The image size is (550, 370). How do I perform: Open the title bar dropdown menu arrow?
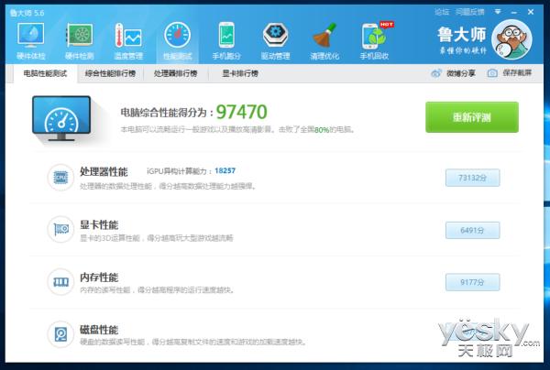pos(498,12)
